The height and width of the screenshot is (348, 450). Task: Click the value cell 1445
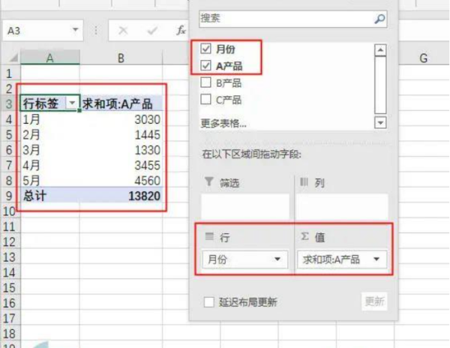(121, 134)
